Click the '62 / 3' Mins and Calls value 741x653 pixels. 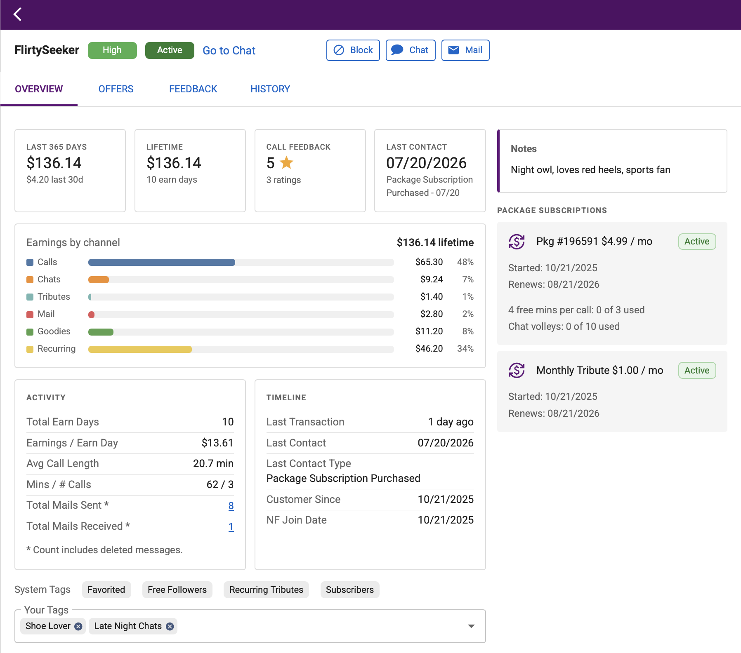(x=220, y=485)
